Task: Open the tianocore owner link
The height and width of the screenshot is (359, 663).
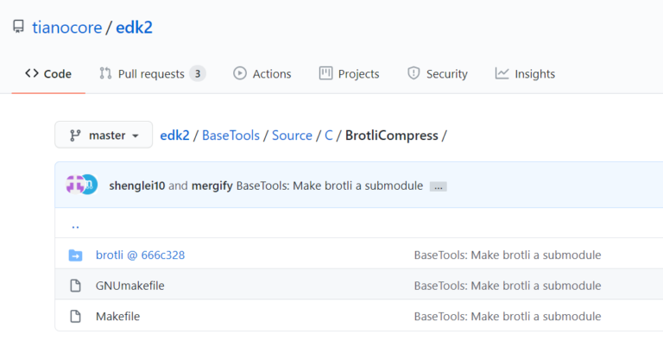Action: click(66, 28)
